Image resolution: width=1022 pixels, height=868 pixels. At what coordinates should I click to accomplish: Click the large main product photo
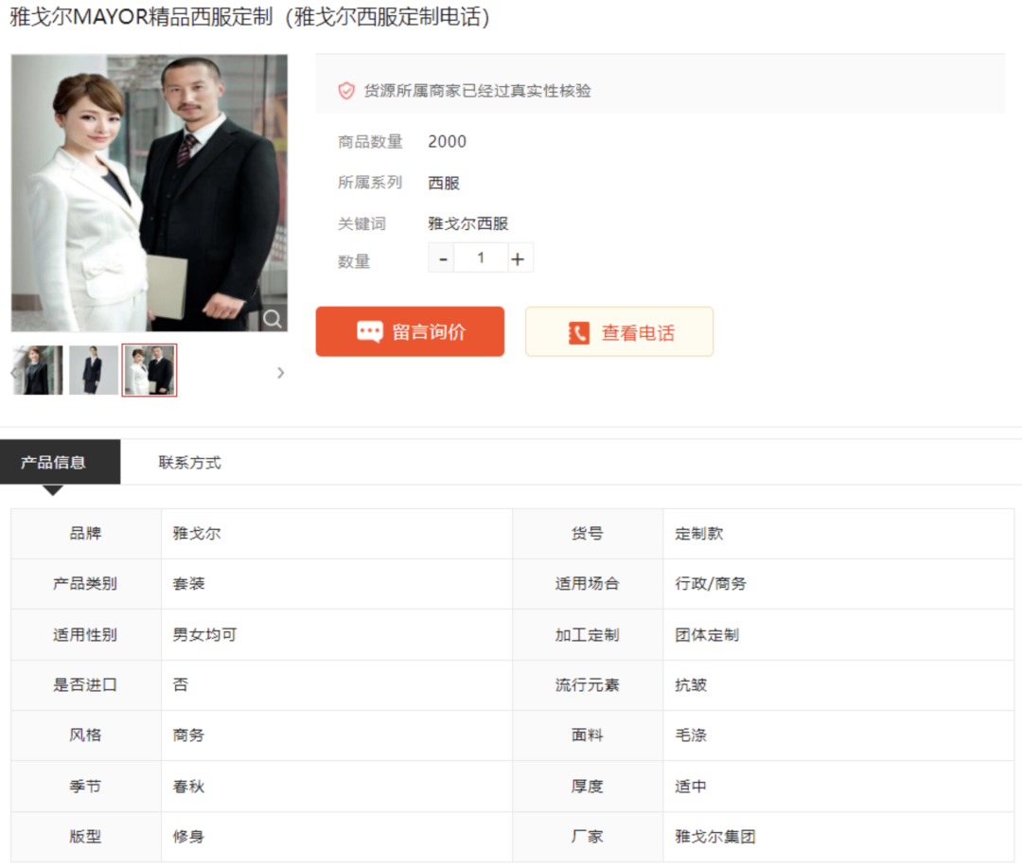point(149,194)
